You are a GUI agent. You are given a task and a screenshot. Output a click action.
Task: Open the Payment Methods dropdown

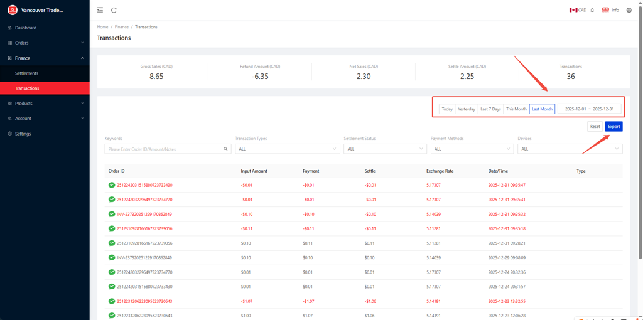click(472, 149)
